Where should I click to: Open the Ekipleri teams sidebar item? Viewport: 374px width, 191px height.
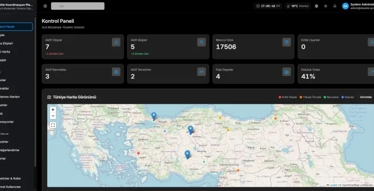16,44
